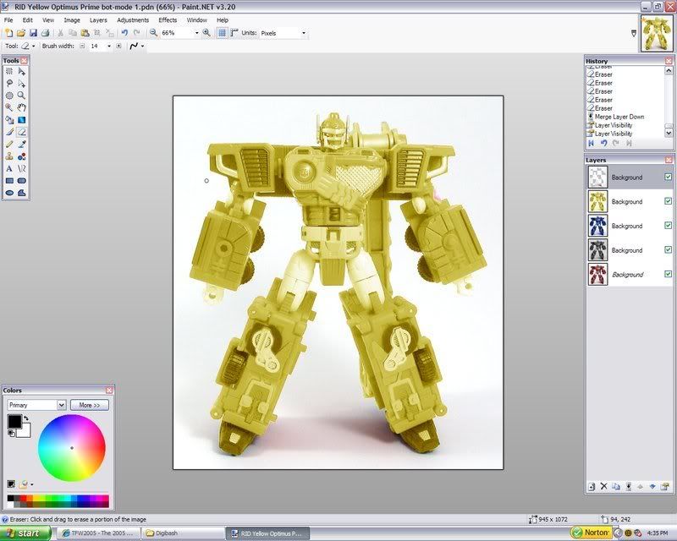The width and height of the screenshot is (677, 541).
Task: Select the Eraser tool in Tools panel
Action: [22, 132]
